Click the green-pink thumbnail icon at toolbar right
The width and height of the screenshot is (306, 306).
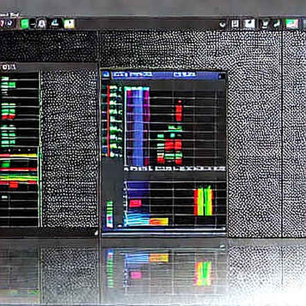(291, 24)
